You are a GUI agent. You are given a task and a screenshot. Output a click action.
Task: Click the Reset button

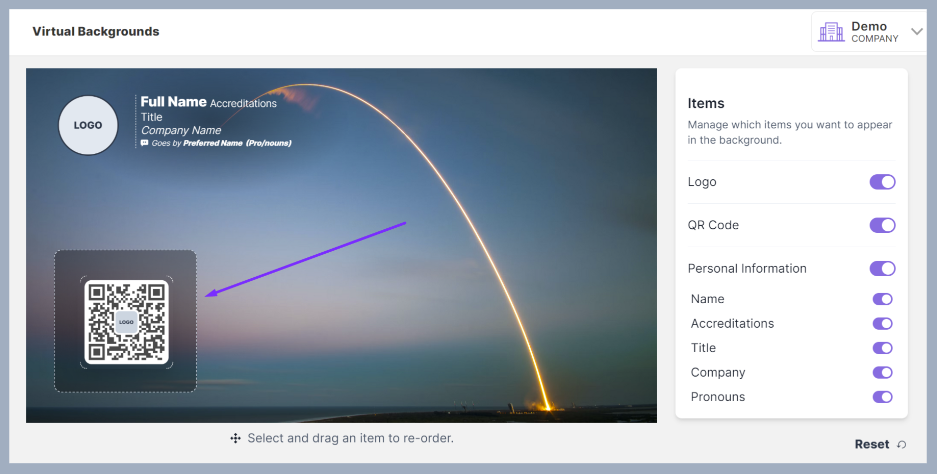[x=880, y=444]
